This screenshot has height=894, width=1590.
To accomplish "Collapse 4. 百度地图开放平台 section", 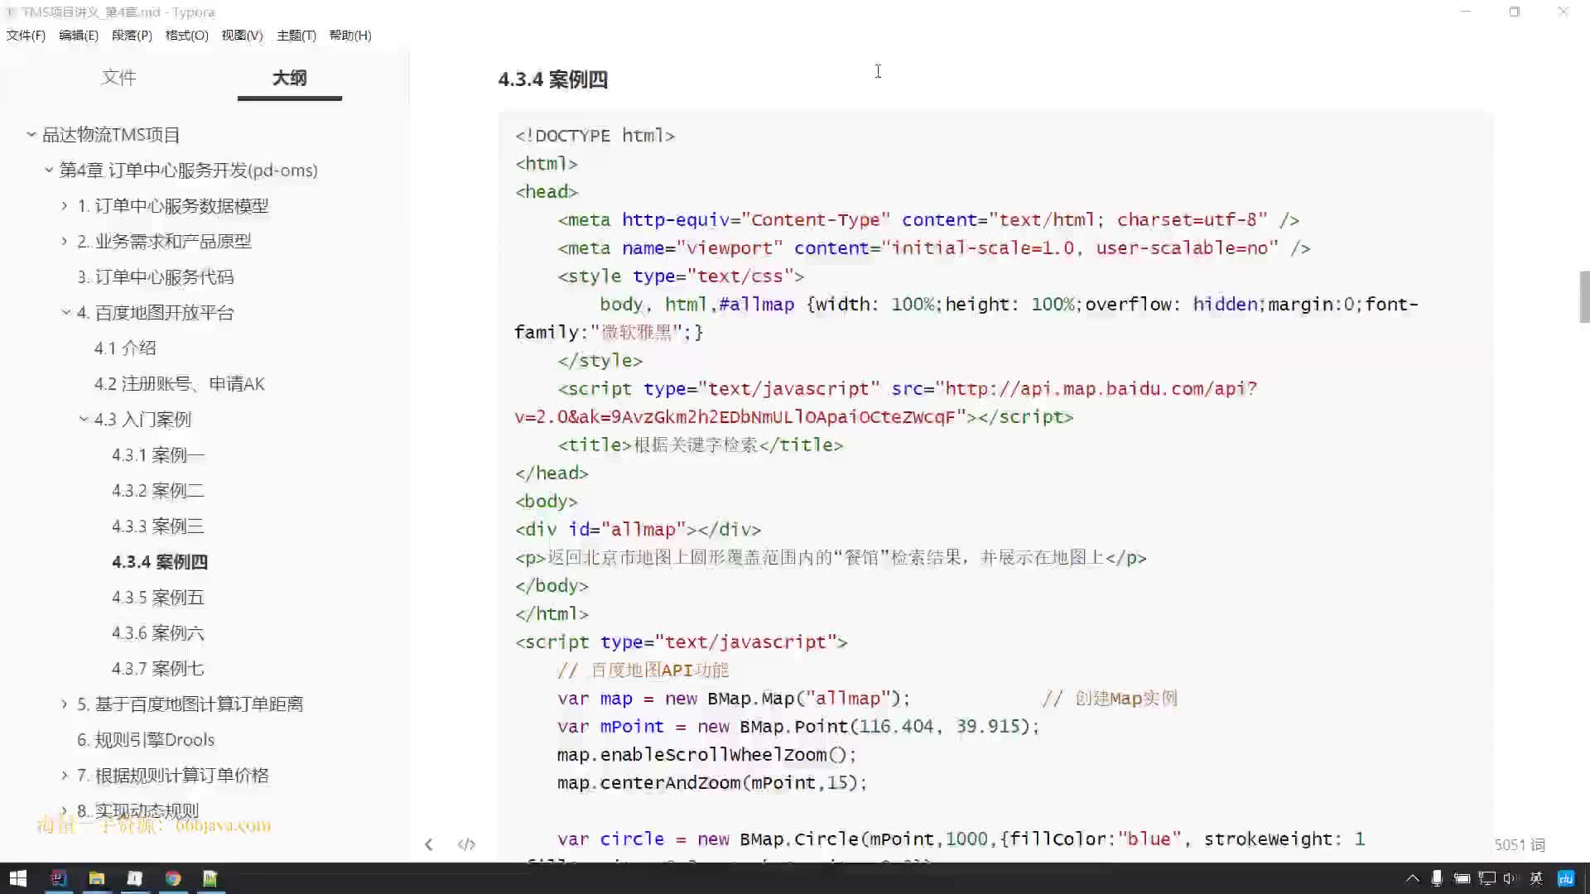I will pos(66,312).
